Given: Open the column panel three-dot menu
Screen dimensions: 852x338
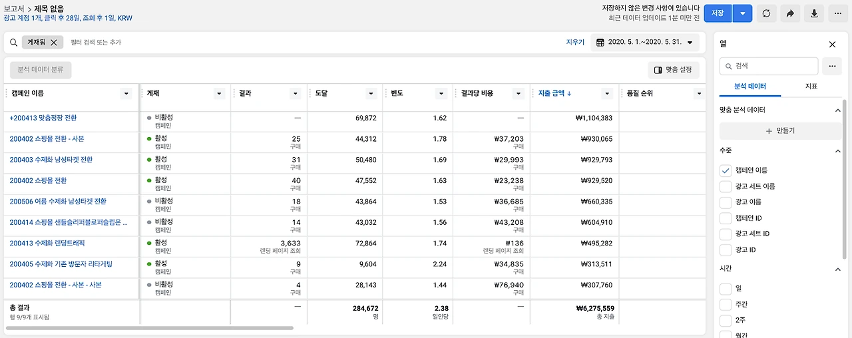Looking at the screenshot, I should (832, 66).
